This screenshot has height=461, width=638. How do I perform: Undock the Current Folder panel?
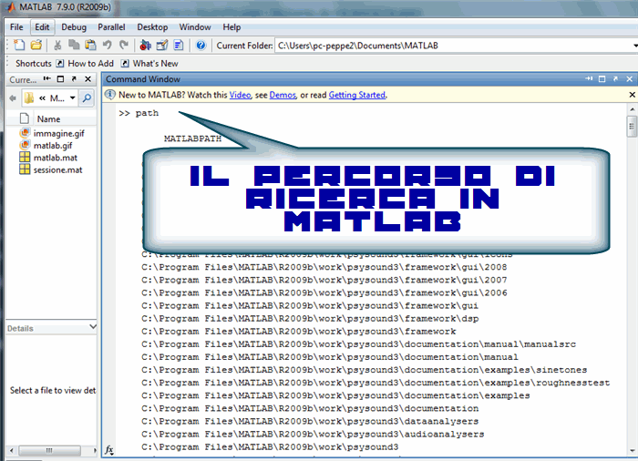(74, 79)
